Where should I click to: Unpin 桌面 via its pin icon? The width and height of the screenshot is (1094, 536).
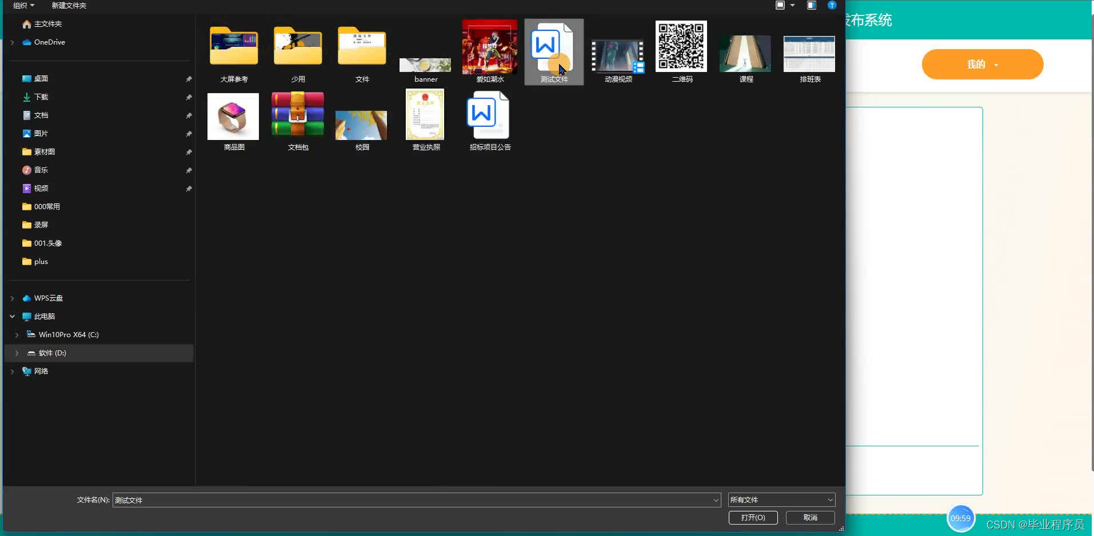189,79
